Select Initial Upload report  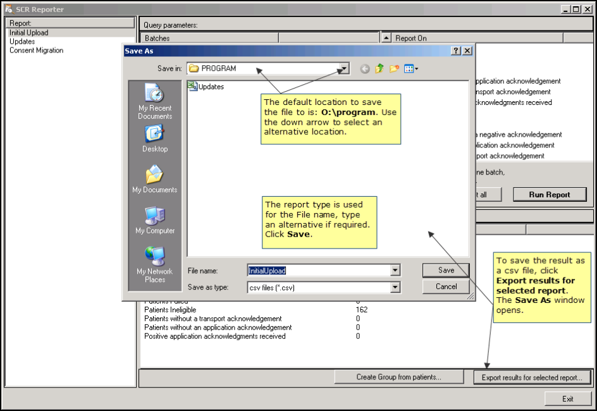[x=29, y=33]
